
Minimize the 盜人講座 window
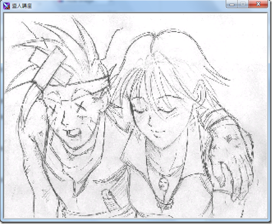point(232,4)
